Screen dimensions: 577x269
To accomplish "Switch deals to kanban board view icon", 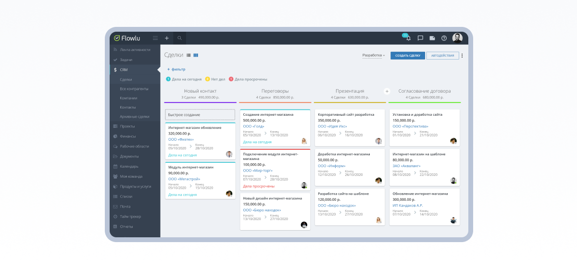I will (196, 55).
